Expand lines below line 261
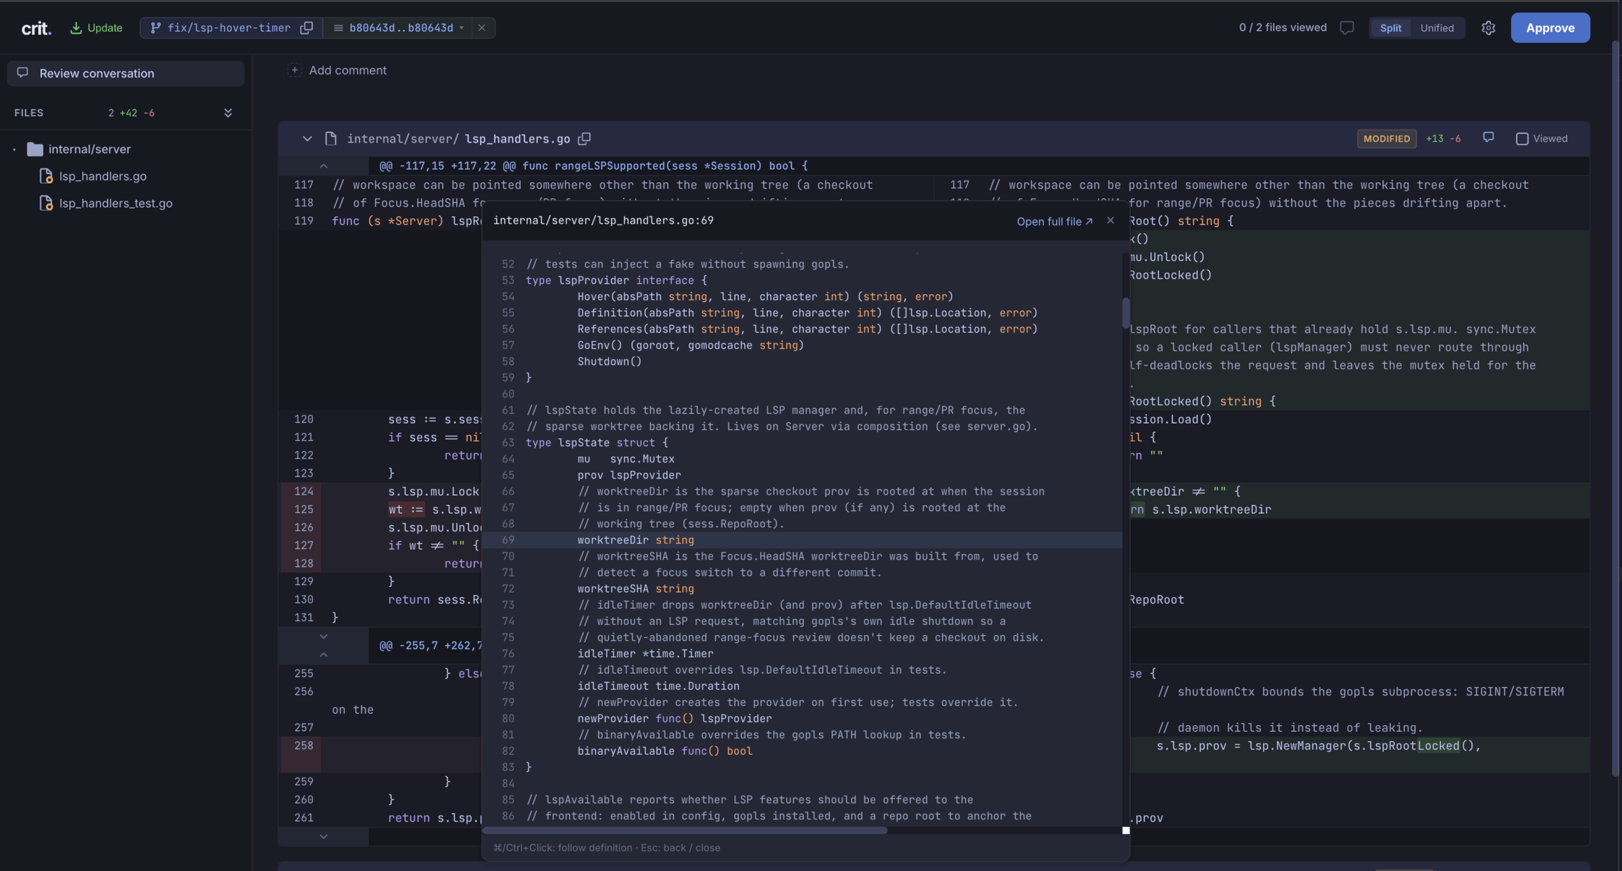 [x=324, y=837]
